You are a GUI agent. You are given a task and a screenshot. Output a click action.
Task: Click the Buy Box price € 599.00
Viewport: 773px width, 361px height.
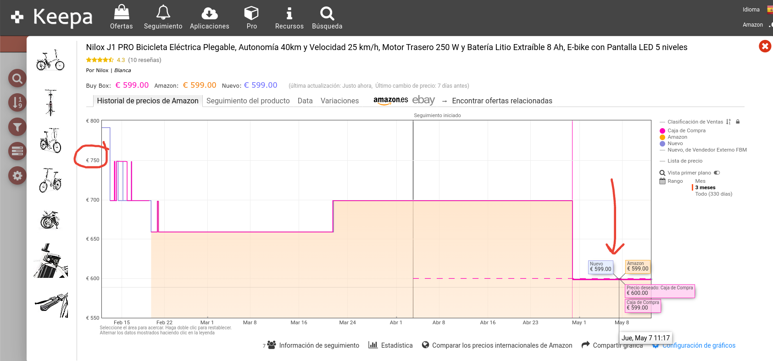(x=132, y=85)
